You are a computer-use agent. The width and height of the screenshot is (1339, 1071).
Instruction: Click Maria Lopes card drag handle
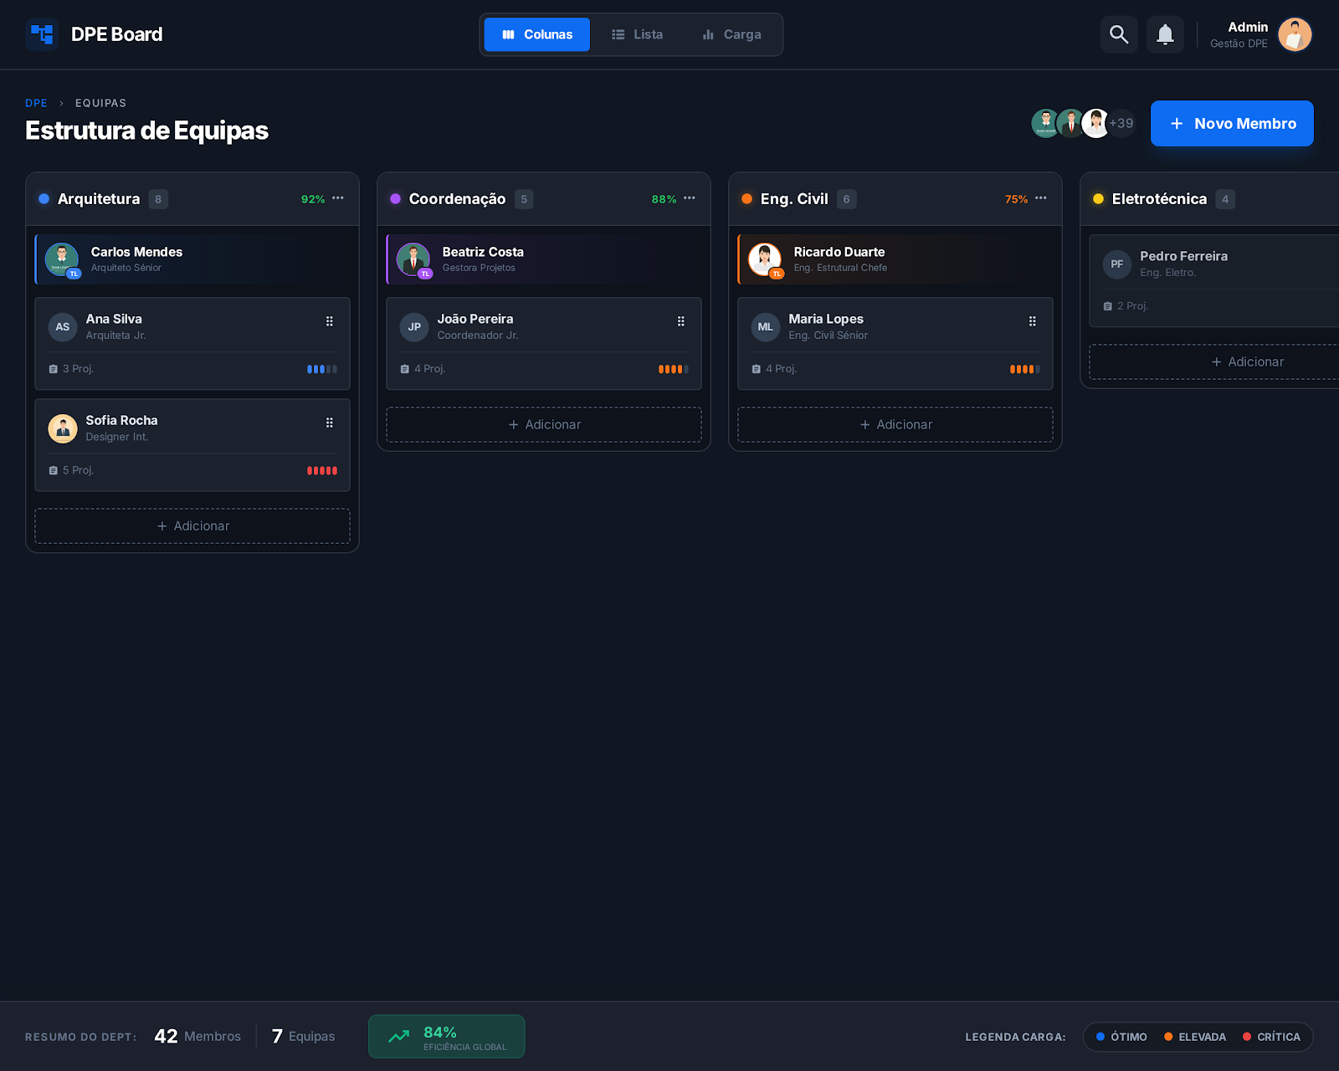pos(1033,321)
